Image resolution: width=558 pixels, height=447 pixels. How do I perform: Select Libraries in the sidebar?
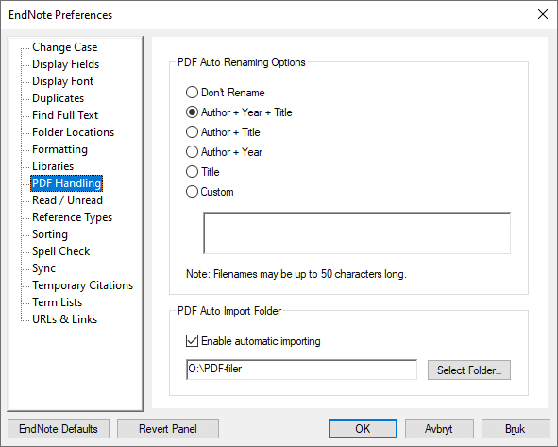53,166
